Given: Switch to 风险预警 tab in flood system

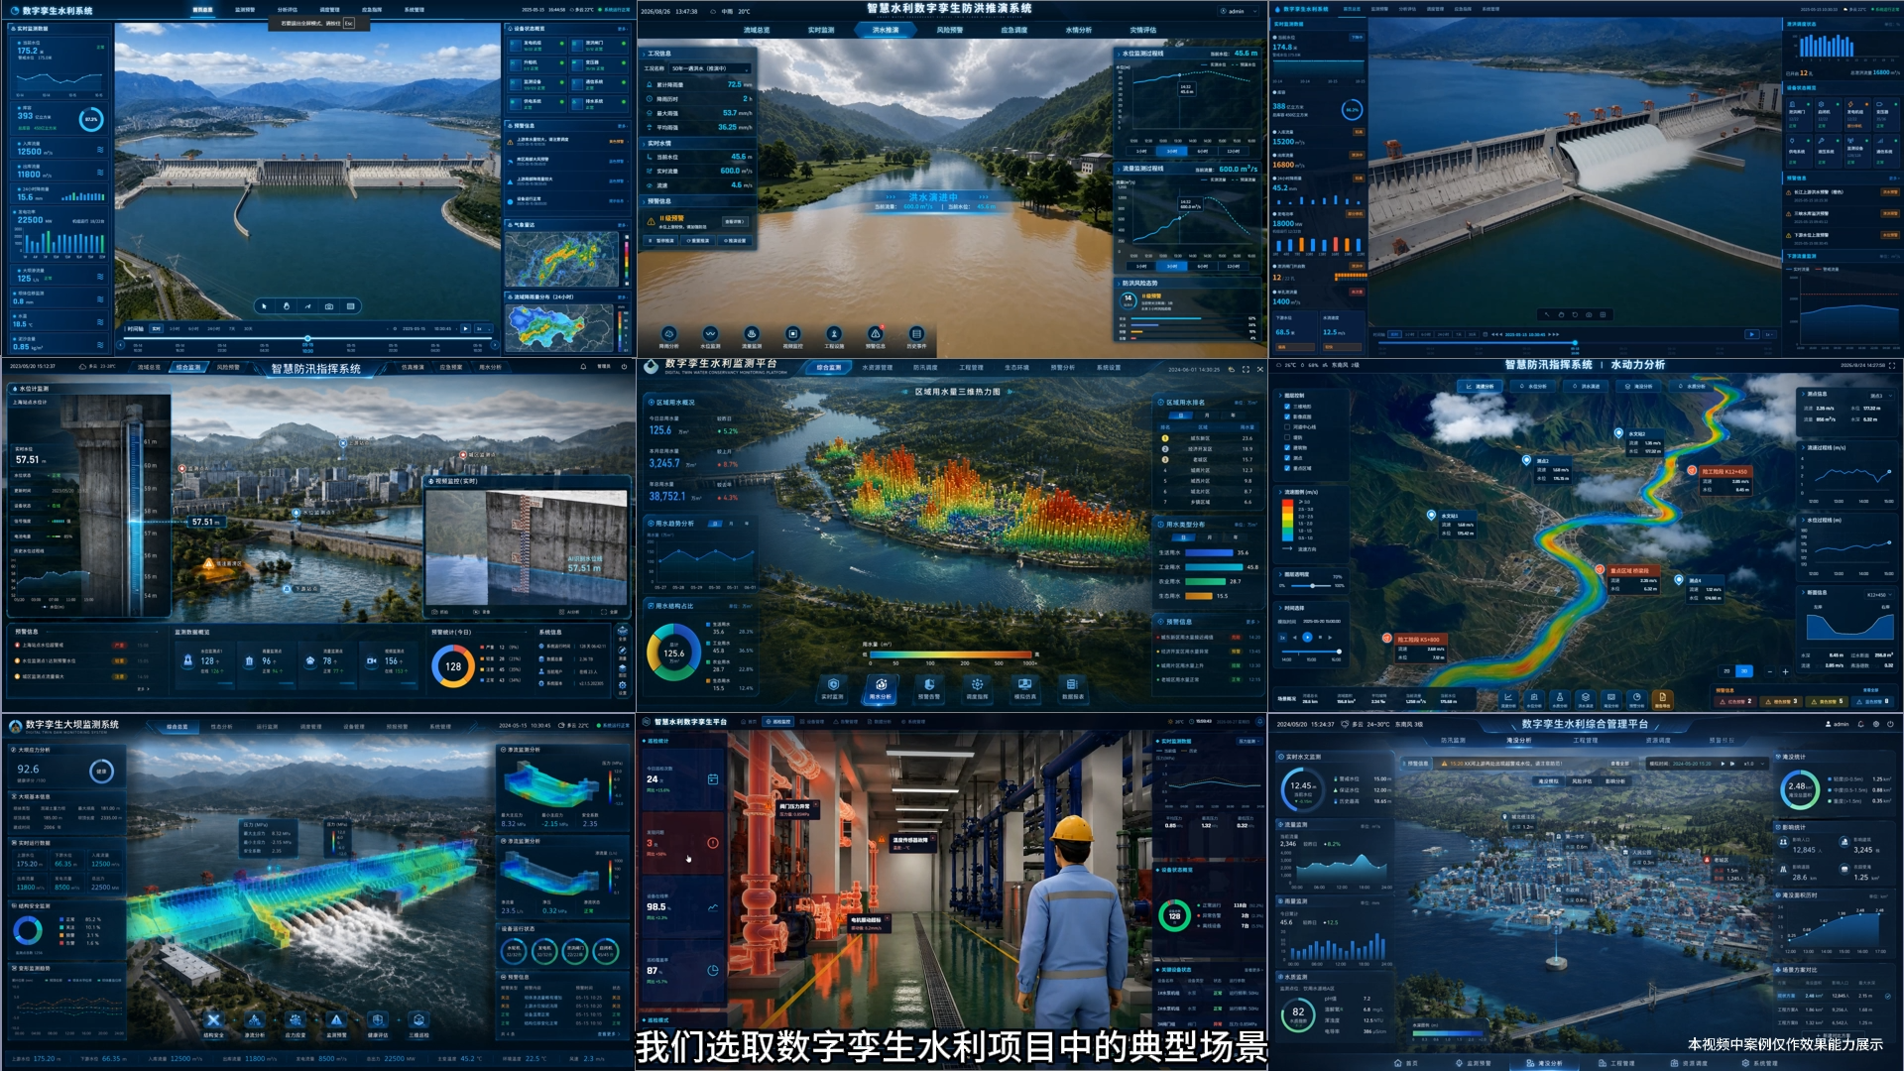Looking at the screenshot, I should (950, 30).
